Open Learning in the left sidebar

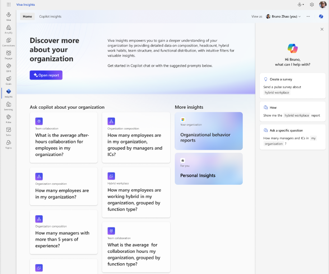[9, 106]
